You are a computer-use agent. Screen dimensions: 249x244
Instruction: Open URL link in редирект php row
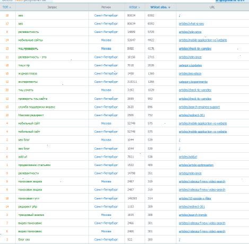coord(192,207)
